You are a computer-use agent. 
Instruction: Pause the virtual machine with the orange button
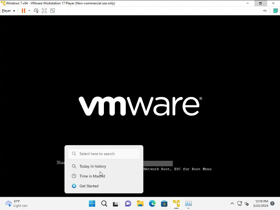tap(24, 11)
